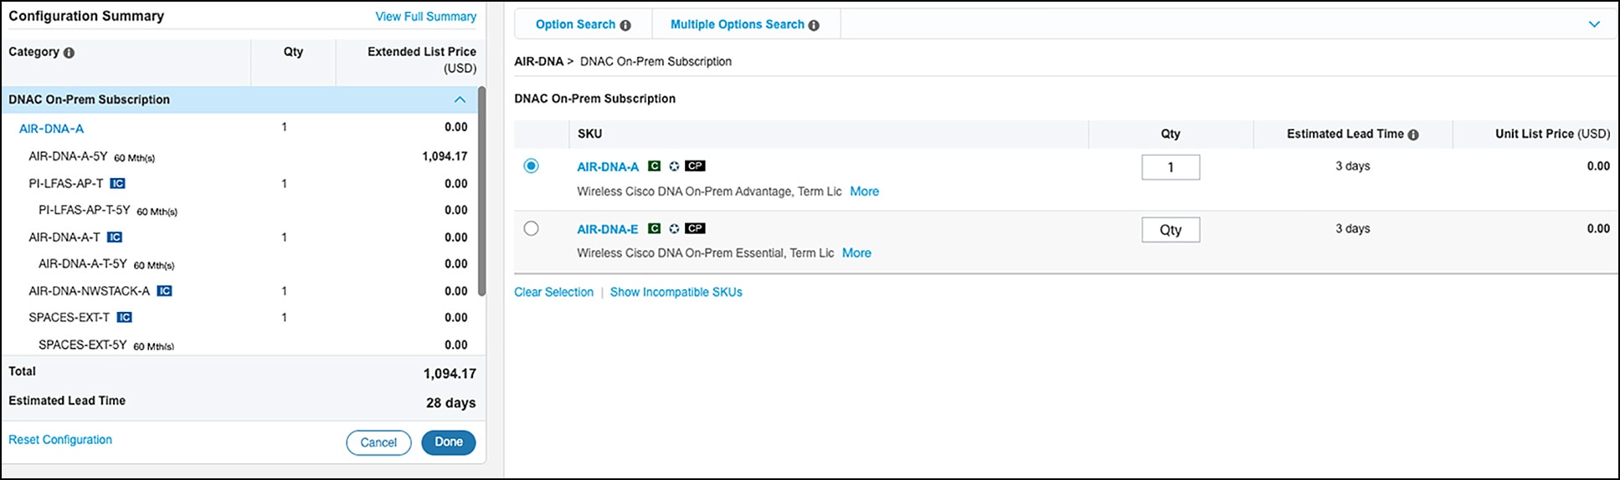The height and width of the screenshot is (480, 1620).
Task: Click the Show Incompatible SKUs link
Action: tap(676, 292)
